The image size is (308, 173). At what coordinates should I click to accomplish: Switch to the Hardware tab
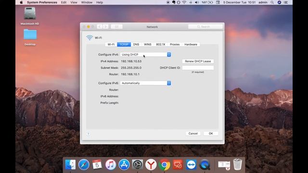191,44
